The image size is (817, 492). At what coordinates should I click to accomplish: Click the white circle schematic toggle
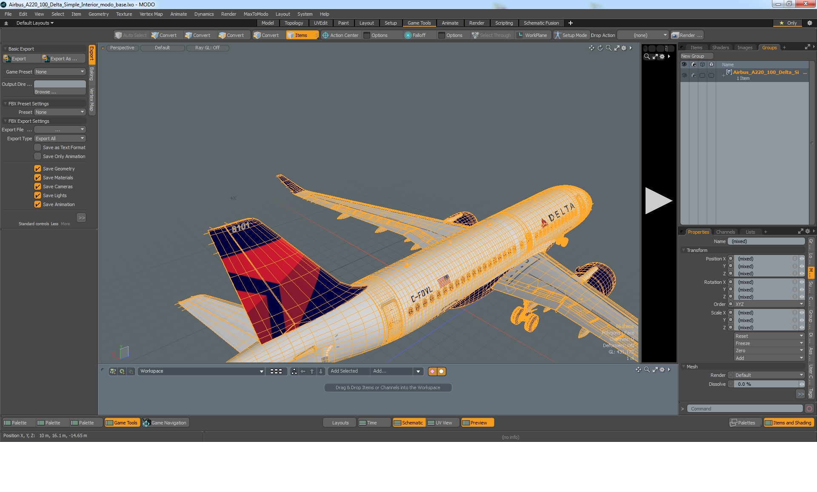point(441,371)
